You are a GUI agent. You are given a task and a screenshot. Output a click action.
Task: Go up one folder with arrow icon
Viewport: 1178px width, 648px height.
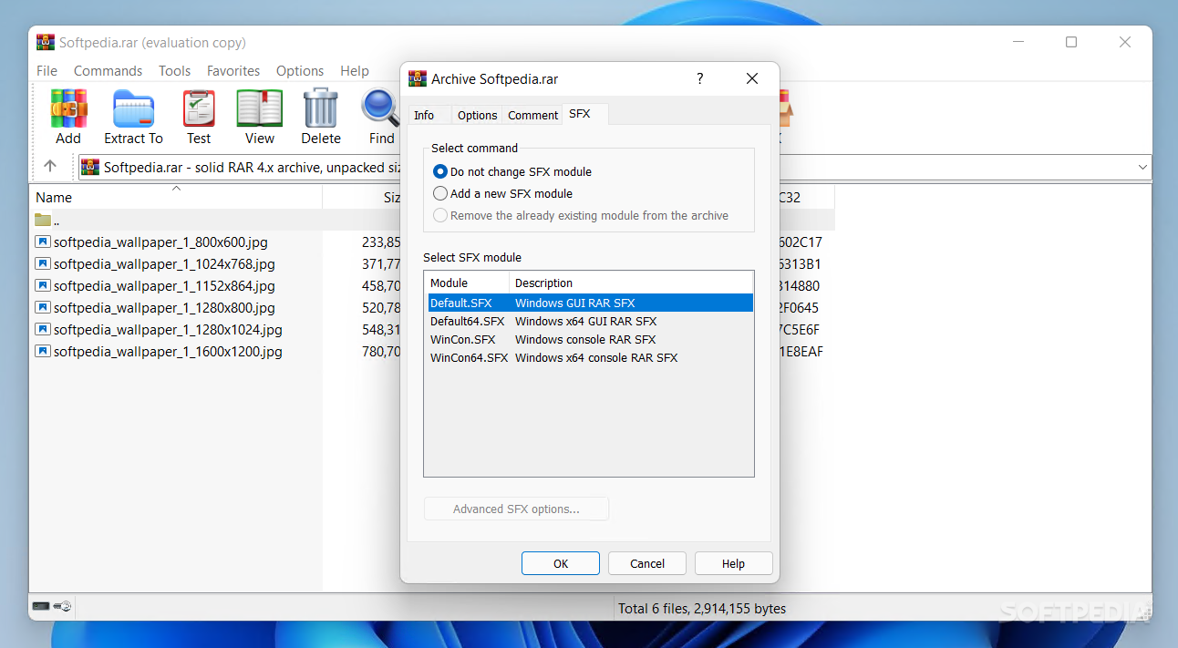click(x=50, y=167)
